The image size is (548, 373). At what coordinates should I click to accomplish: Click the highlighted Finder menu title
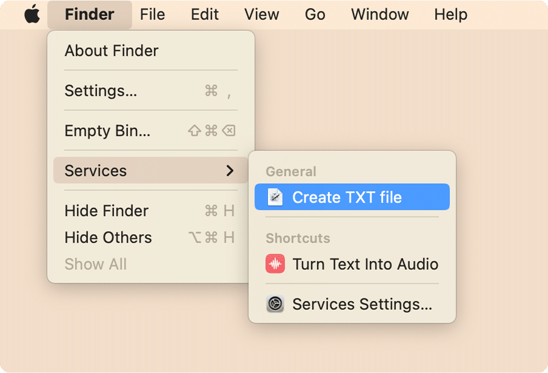pyautogui.click(x=89, y=15)
